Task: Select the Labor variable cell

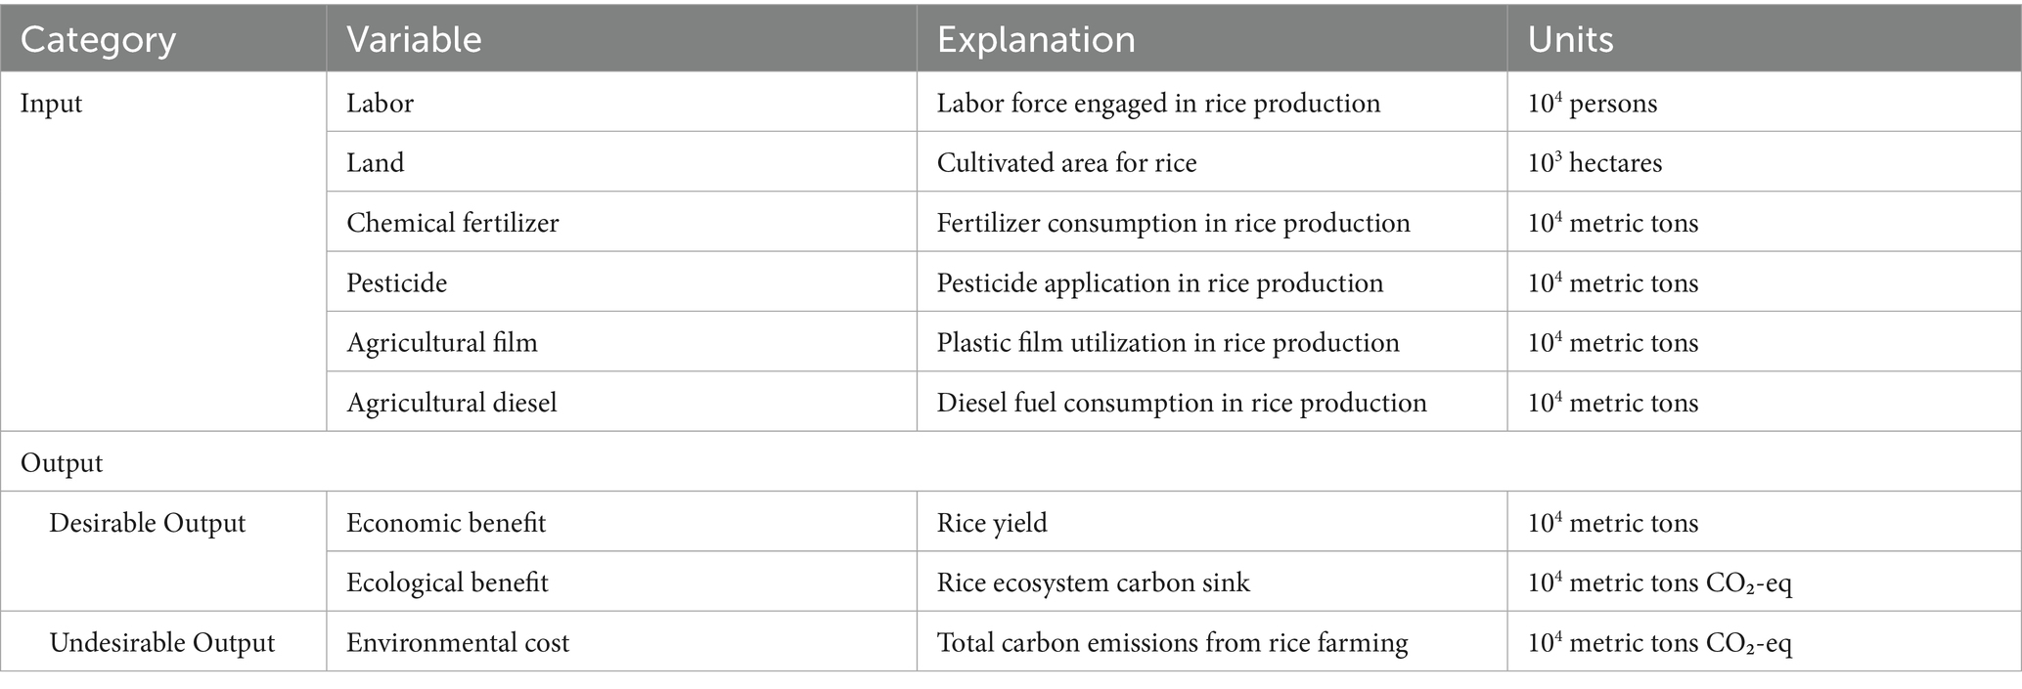Action: [x=380, y=104]
